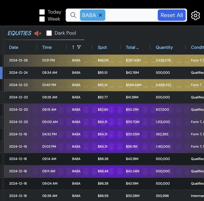204x201 pixels.
Task: Click the 1,313,000 quantity cell
Action: pos(163,122)
